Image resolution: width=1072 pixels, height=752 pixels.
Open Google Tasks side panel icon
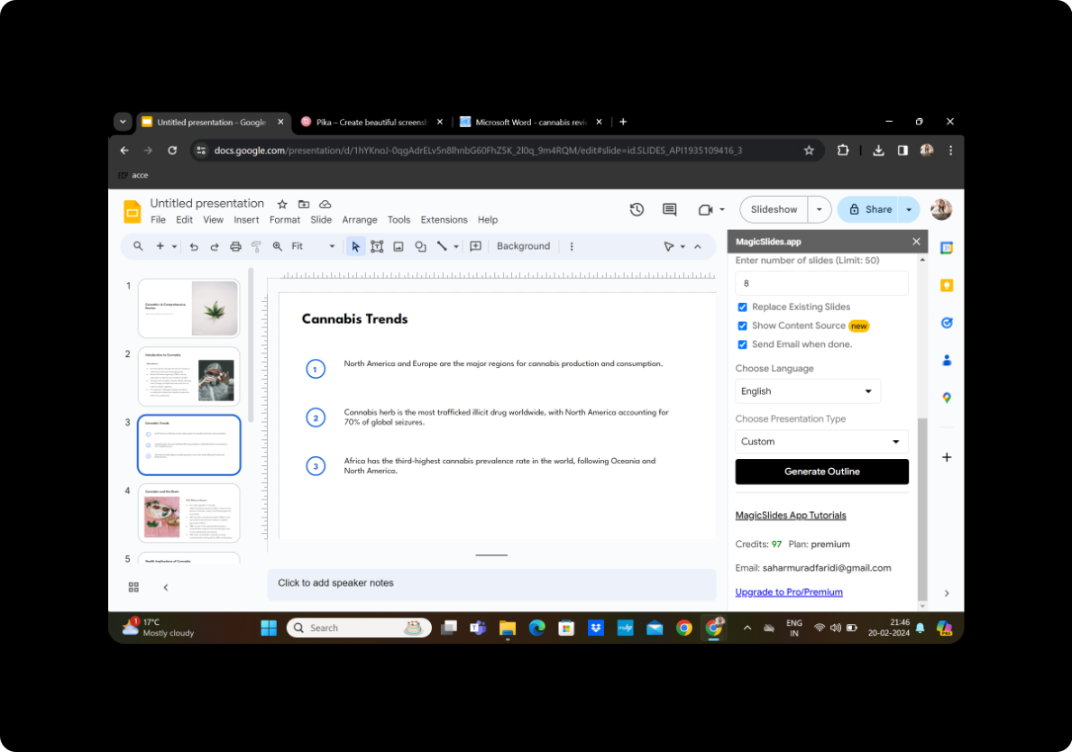click(x=947, y=323)
